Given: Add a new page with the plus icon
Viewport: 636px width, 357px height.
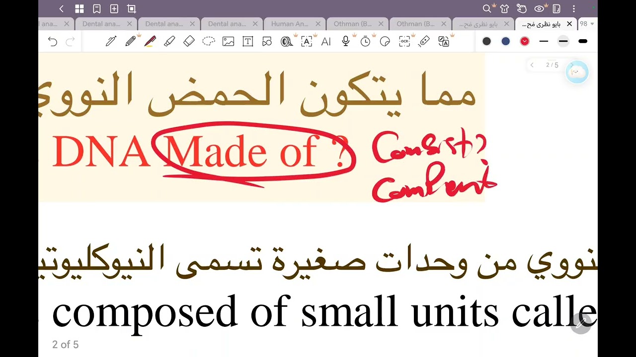Looking at the screenshot, I should pos(114,8).
